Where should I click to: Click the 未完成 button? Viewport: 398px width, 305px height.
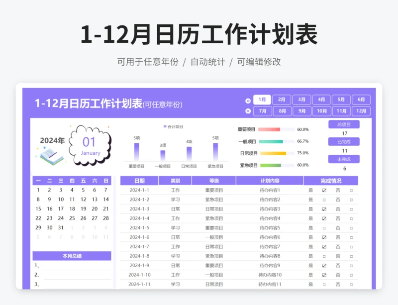pyautogui.click(x=344, y=159)
